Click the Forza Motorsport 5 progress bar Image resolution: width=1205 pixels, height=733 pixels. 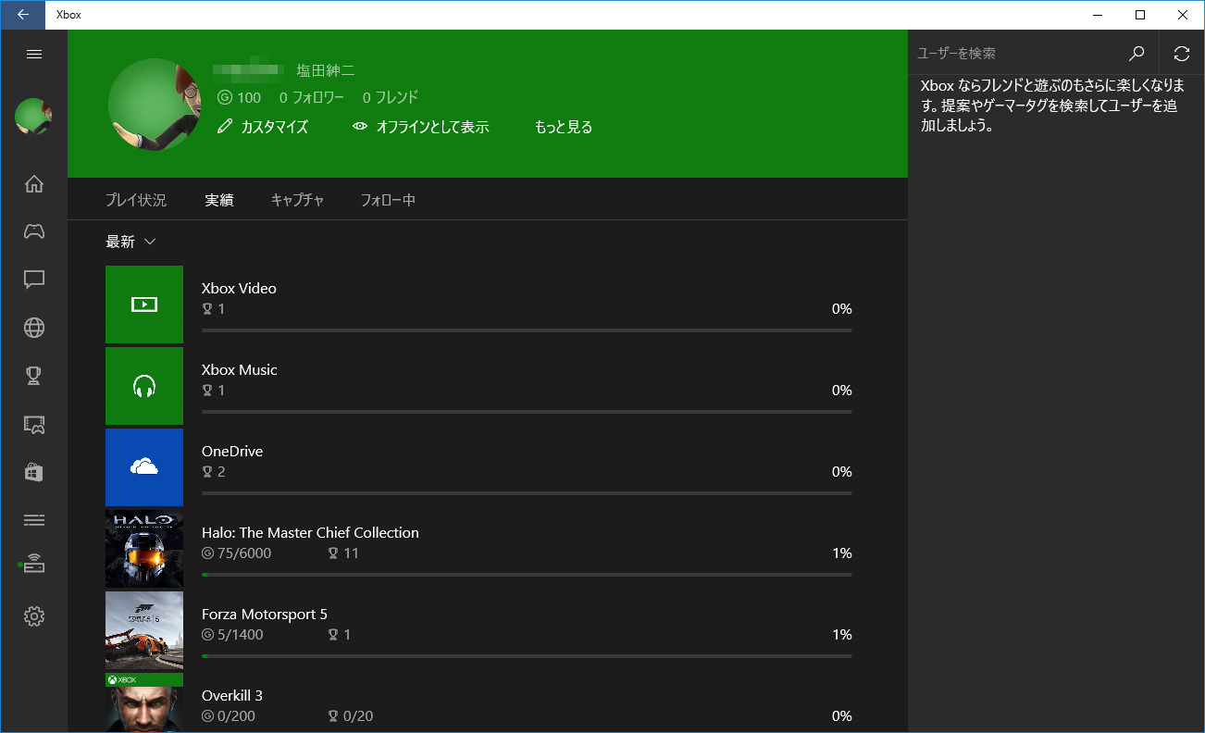click(x=527, y=656)
